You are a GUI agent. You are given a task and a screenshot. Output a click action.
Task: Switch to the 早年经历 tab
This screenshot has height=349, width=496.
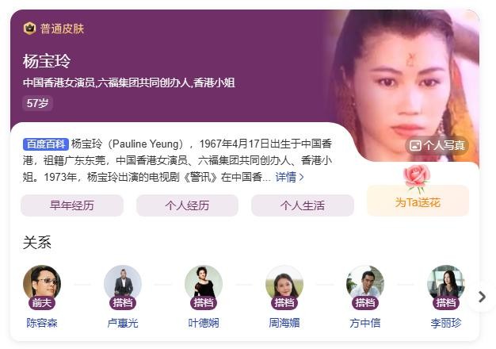coord(72,205)
